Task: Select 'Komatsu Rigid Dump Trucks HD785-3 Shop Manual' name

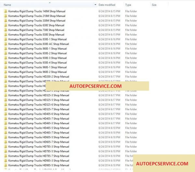Action: [x=39, y=147]
